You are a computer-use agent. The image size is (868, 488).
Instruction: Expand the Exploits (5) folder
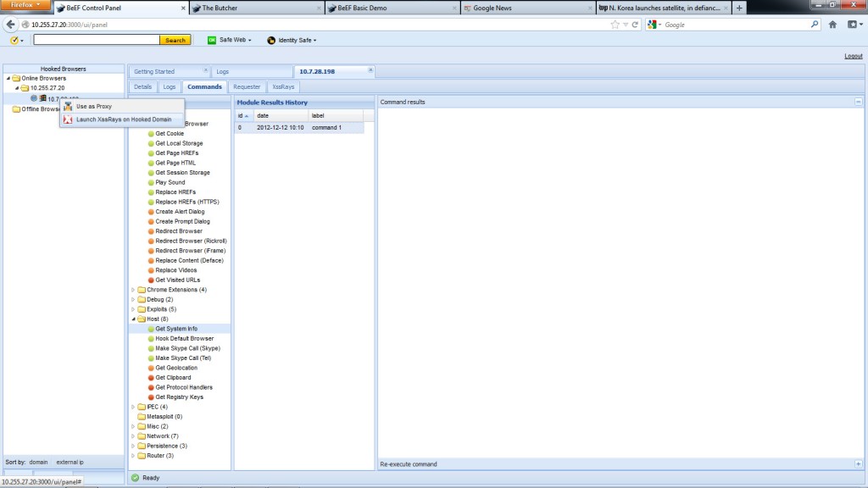133,309
